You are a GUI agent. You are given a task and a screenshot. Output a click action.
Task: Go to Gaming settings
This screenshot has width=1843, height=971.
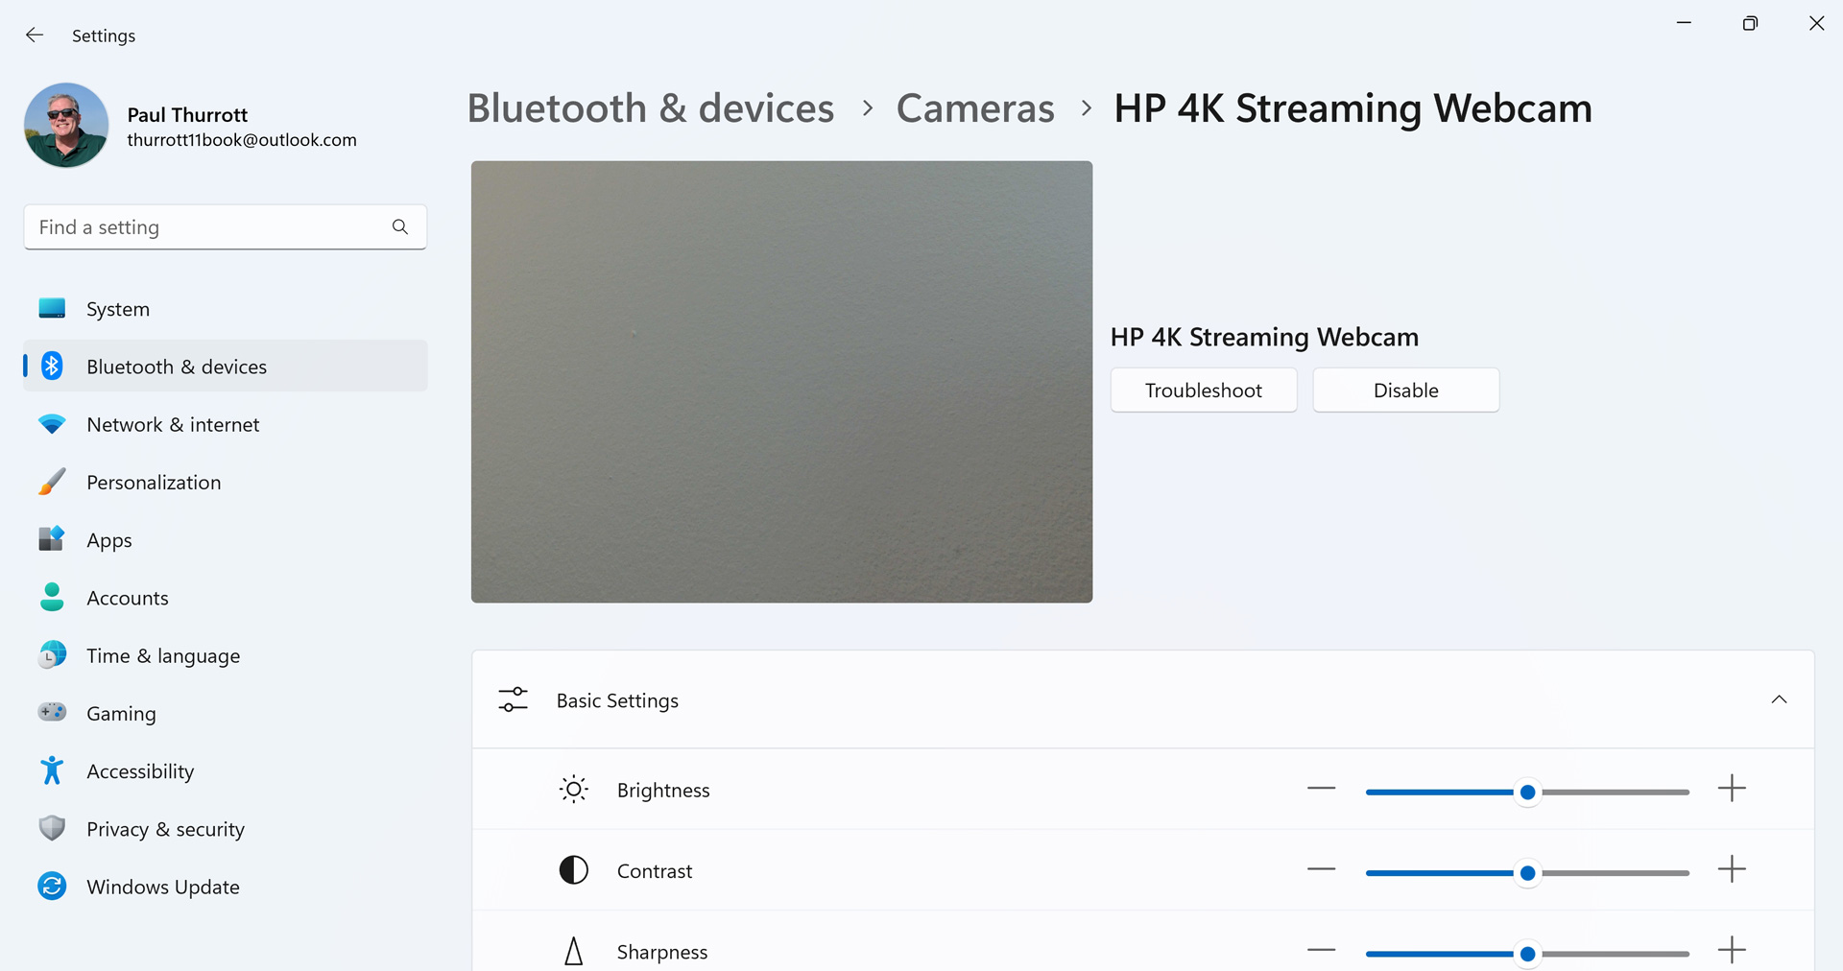226,713
